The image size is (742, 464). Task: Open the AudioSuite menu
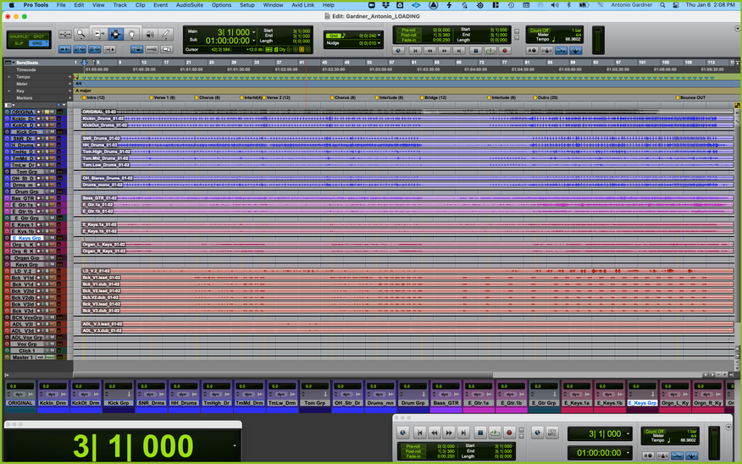coord(189,5)
